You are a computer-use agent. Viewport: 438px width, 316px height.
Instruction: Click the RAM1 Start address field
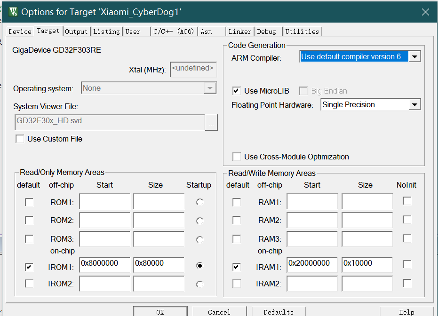click(x=312, y=201)
